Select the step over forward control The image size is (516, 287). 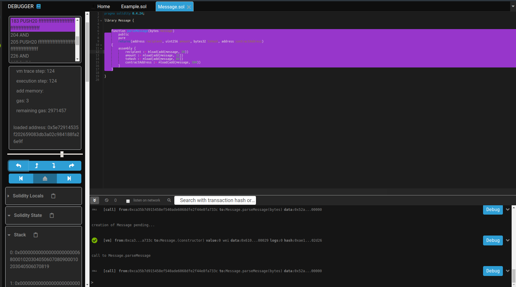71,165
